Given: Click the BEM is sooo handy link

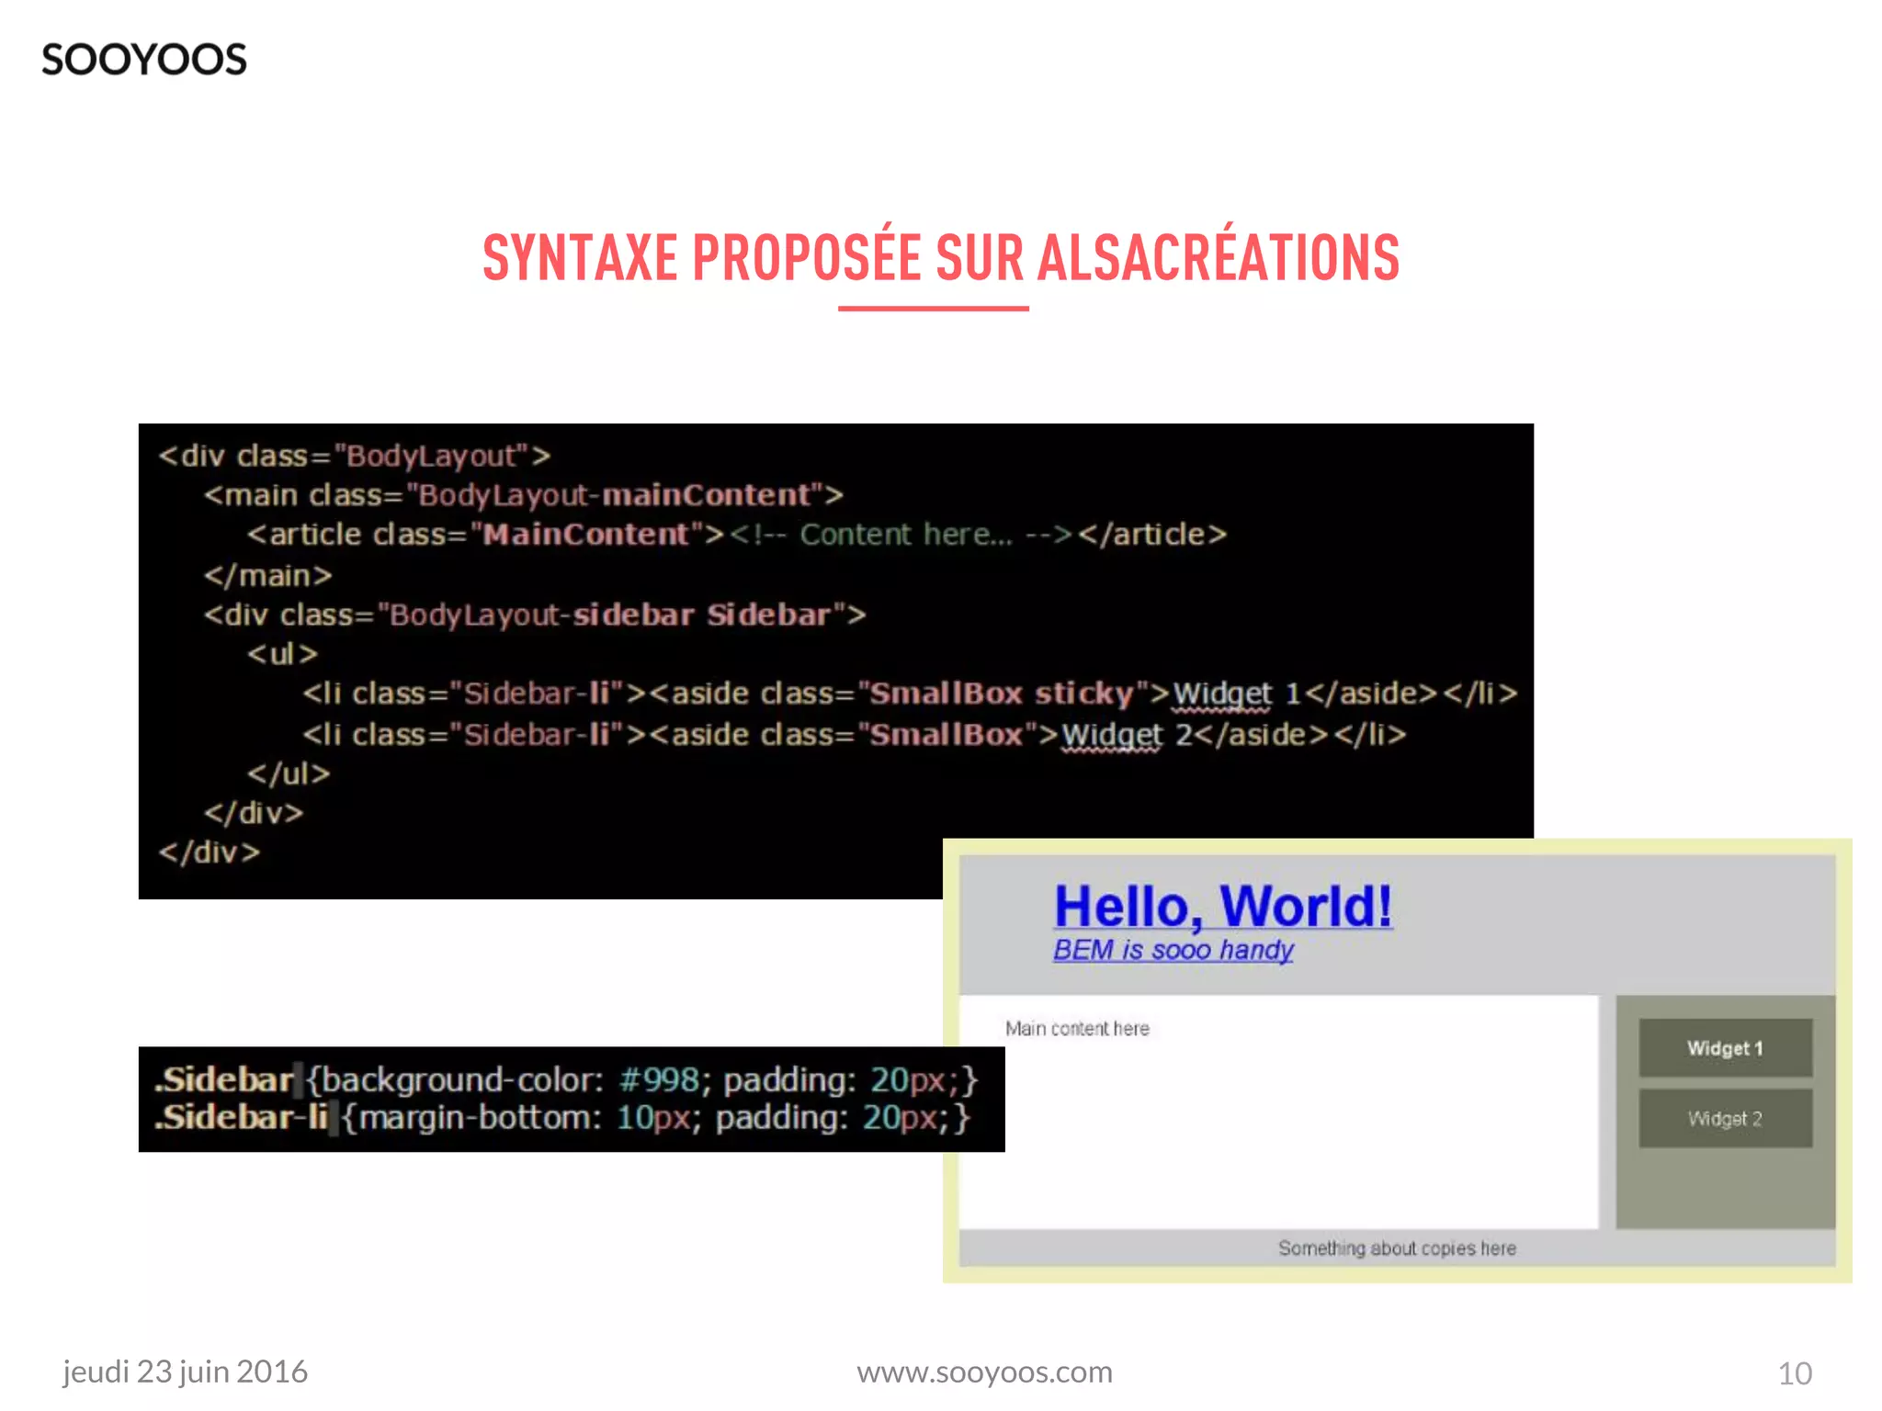Looking at the screenshot, I should click(x=1173, y=950).
